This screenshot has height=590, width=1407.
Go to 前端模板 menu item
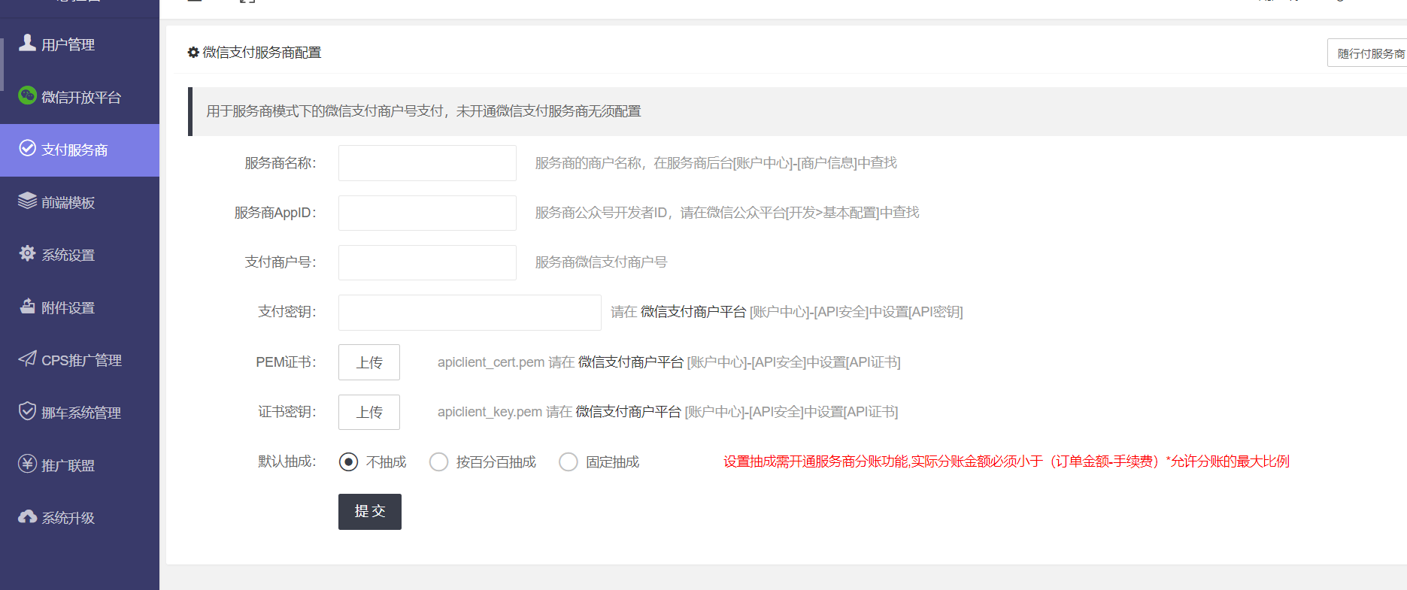(80, 203)
